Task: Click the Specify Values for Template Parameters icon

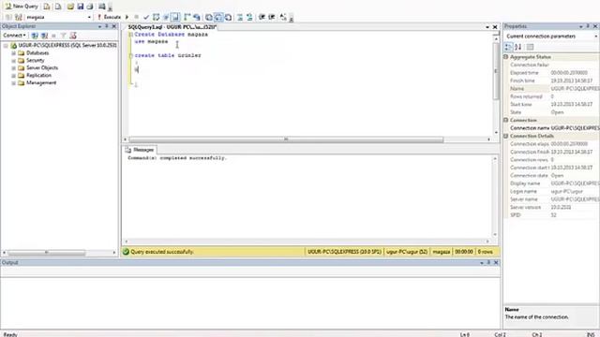Action: click(x=283, y=17)
